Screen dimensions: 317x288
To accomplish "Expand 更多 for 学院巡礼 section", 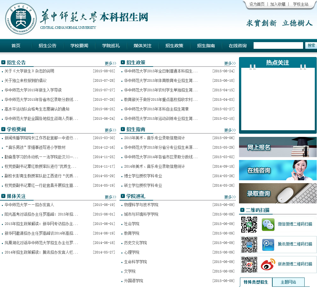I will tap(230, 197).
